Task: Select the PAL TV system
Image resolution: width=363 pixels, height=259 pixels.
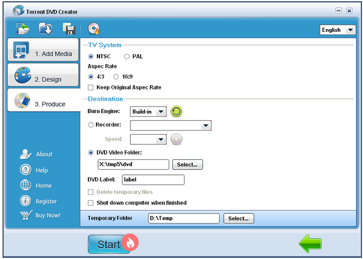Action: coord(127,57)
